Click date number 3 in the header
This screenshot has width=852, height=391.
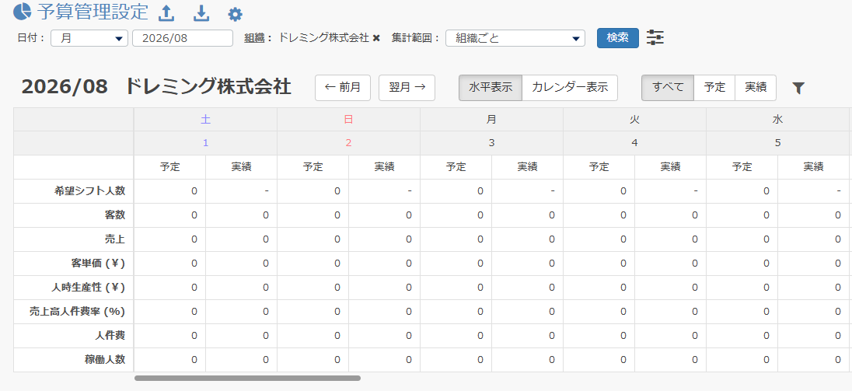pos(491,143)
